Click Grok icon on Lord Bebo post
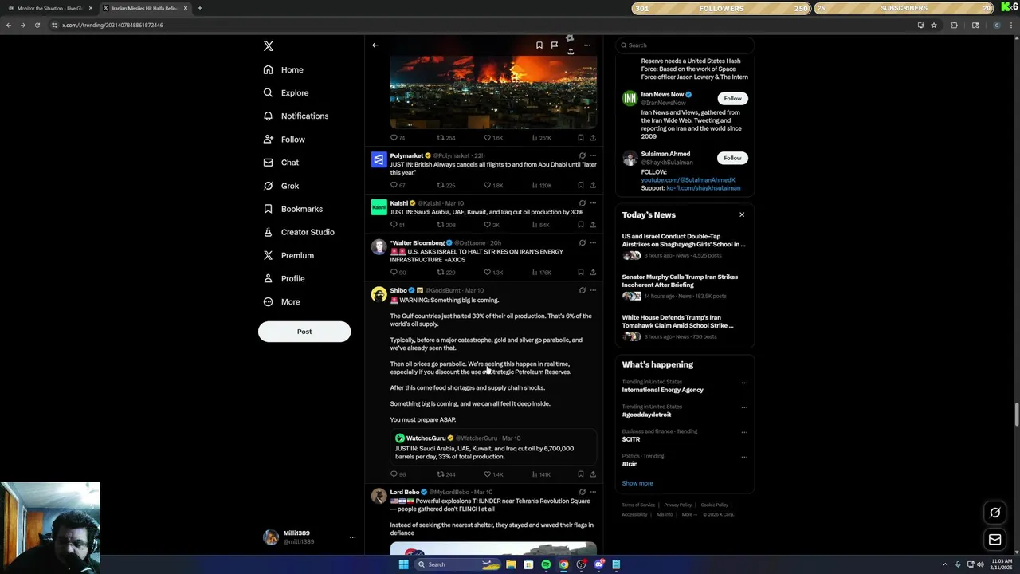Viewport: 1020px width, 574px height. tap(582, 492)
